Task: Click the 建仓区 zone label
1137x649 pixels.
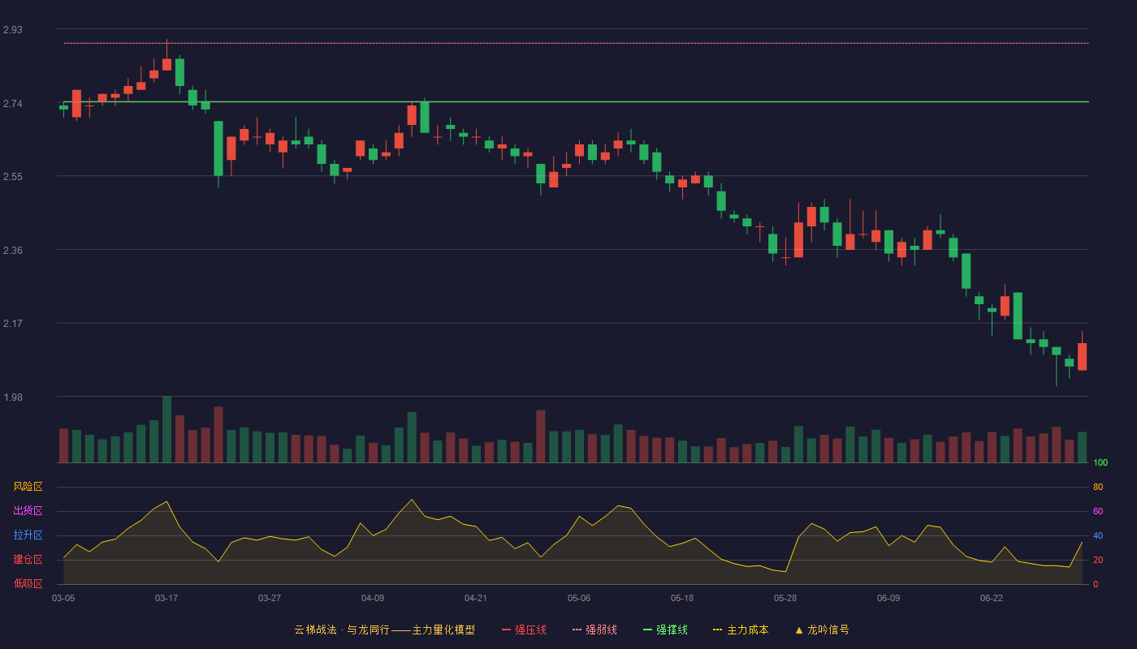Action: [x=28, y=560]
